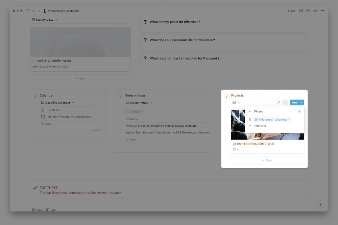This screenshot has height=225, width=338.
Task: Expand the Deadline Calendar view dropdown
Action: [57, 103]
